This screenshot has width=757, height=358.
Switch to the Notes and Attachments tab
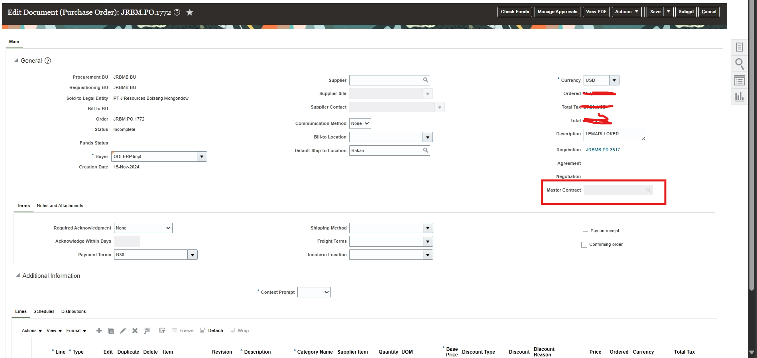60,206
